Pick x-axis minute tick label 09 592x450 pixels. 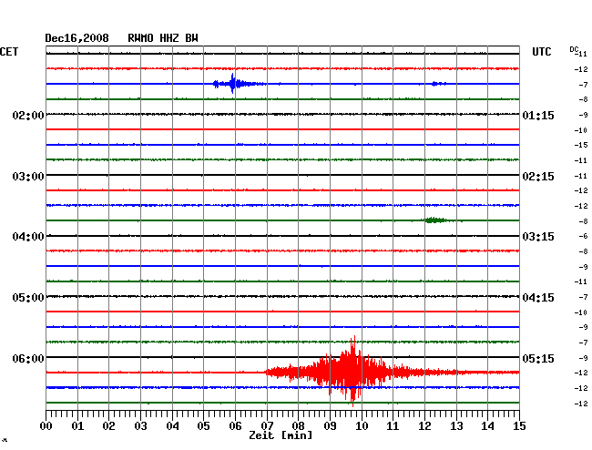[330, 425]
